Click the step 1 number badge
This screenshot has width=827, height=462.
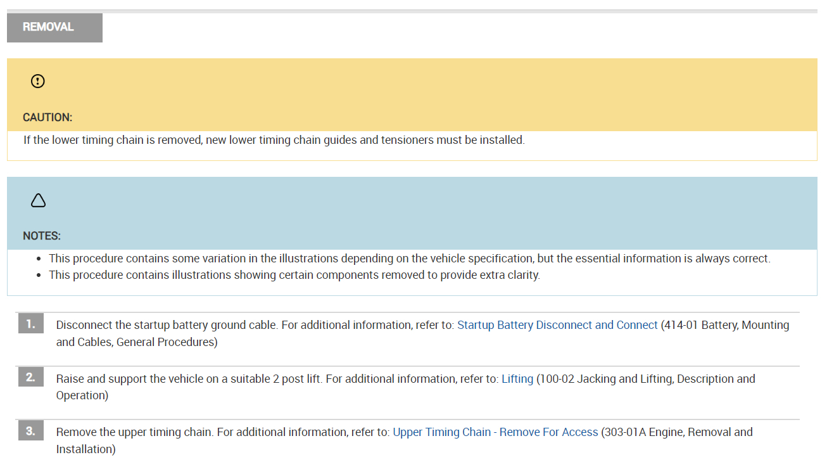tap(30, 324)
